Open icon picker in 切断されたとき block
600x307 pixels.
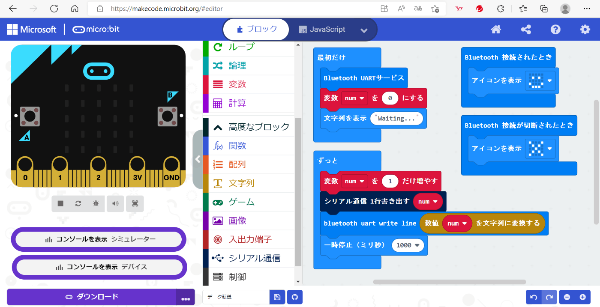(x=540, y=149)
